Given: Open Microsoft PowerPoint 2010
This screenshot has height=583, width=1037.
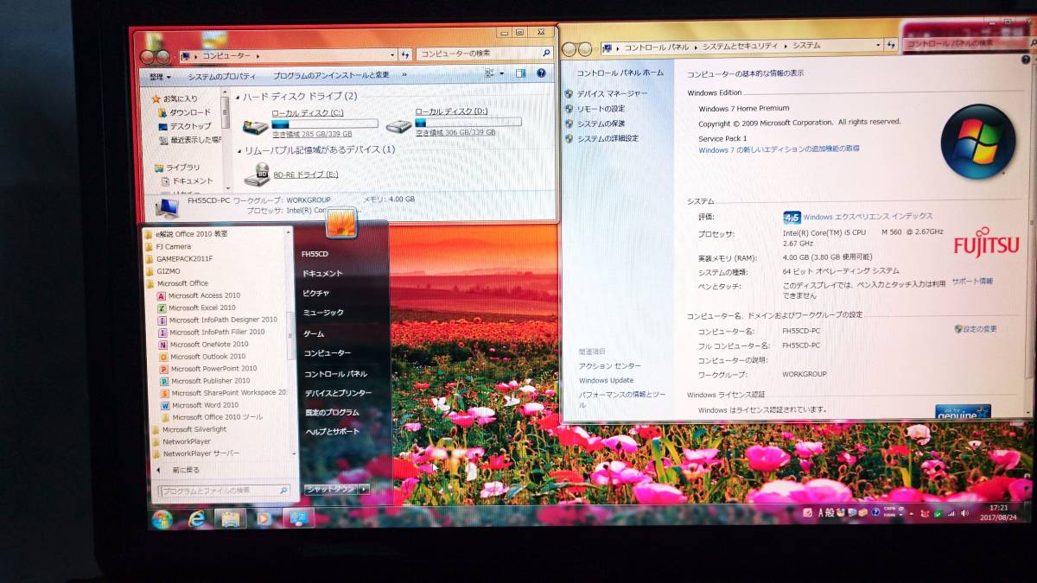Looking at the screenshot, I should pos(208,368).
